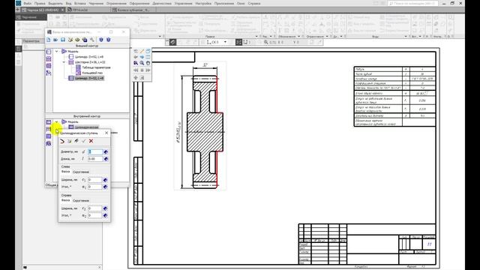Select cylindrical step icon in outer contour sidebar
This screenshot has height=270, width=480.
(x=49, y=52)
